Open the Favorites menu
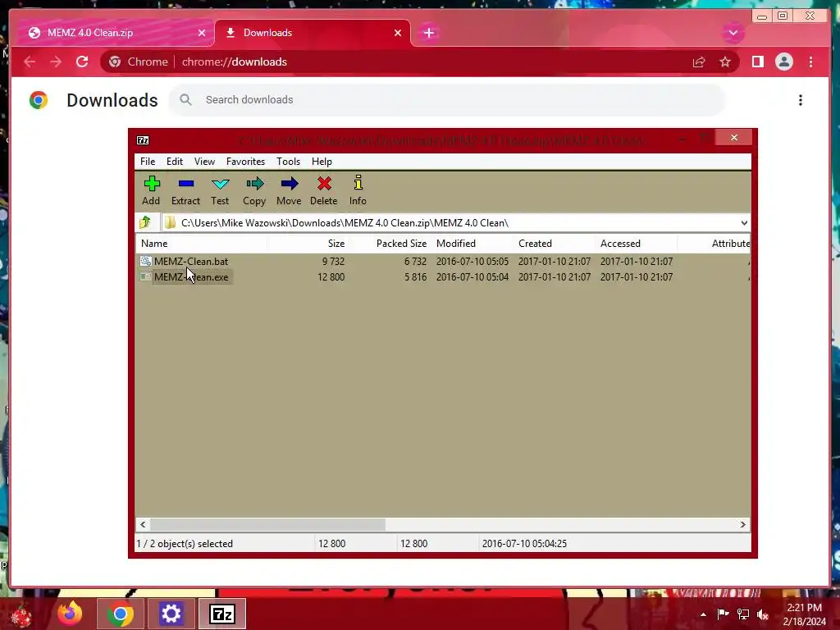Viewport: 840px width, 630px height. point(245,162)
